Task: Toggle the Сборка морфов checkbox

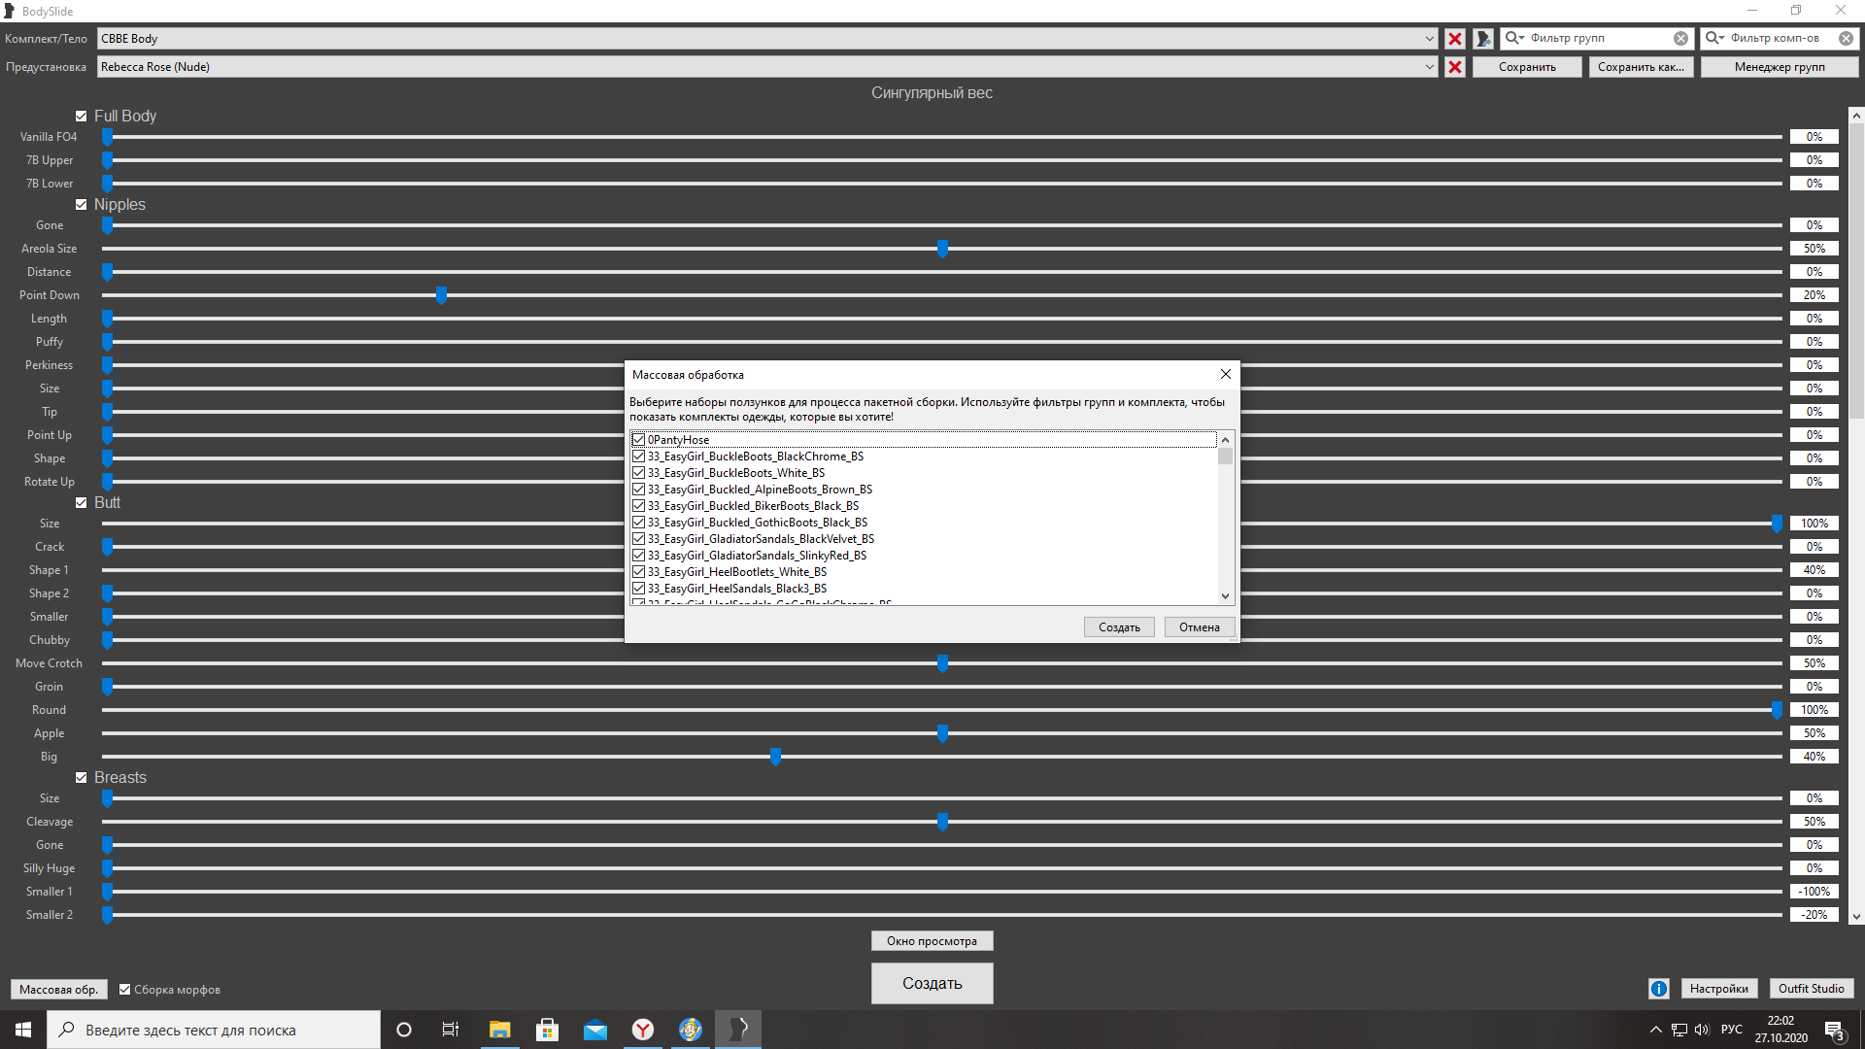Action: (x=124, y=989)
